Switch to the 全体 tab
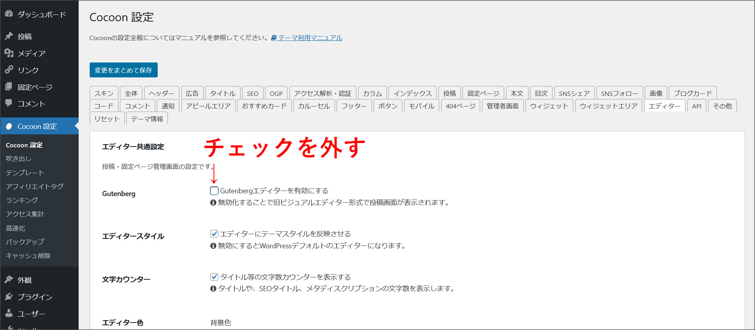 pyautogui.click(x=131, y=93)
